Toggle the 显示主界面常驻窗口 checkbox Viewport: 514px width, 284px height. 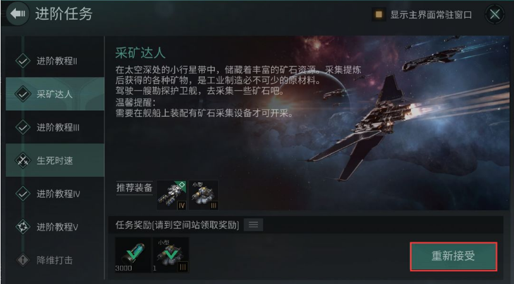(379, 15)
